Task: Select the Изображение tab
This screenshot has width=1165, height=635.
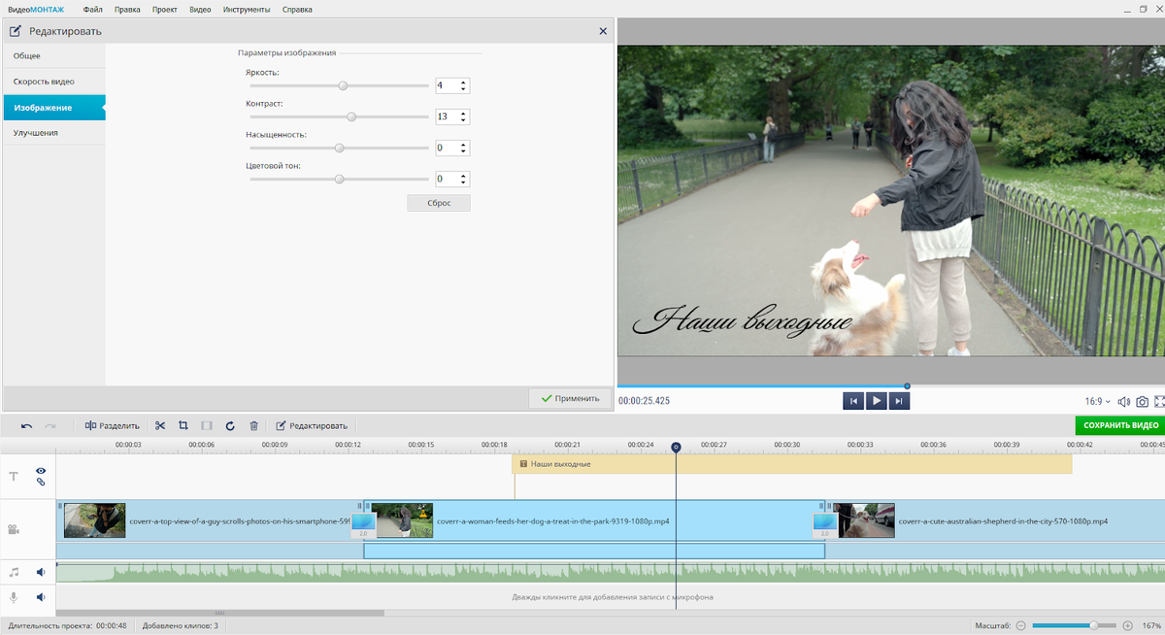Action: coord(54,107)
